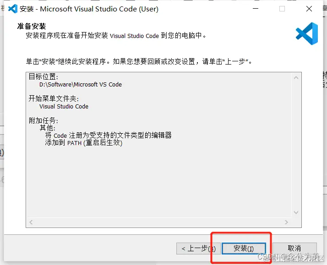
Task: Cancel setup with the 取消 button
Action: [294, 249]
